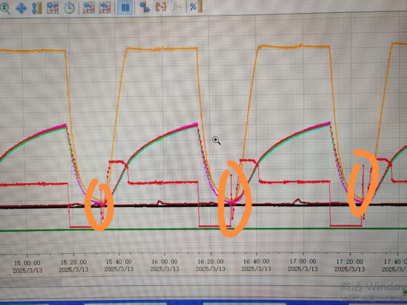Click the greyed-out fx calculate icon
407x305 pixels.
pos(177,7)
